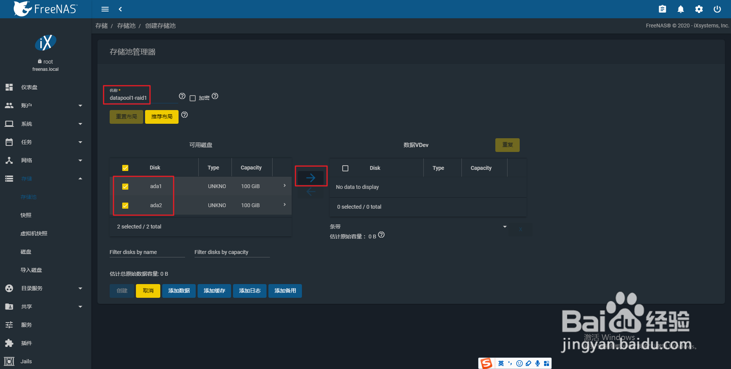Click the 添加缓存 button
Screen dimensions: 731x369
[x=214, y=291]
